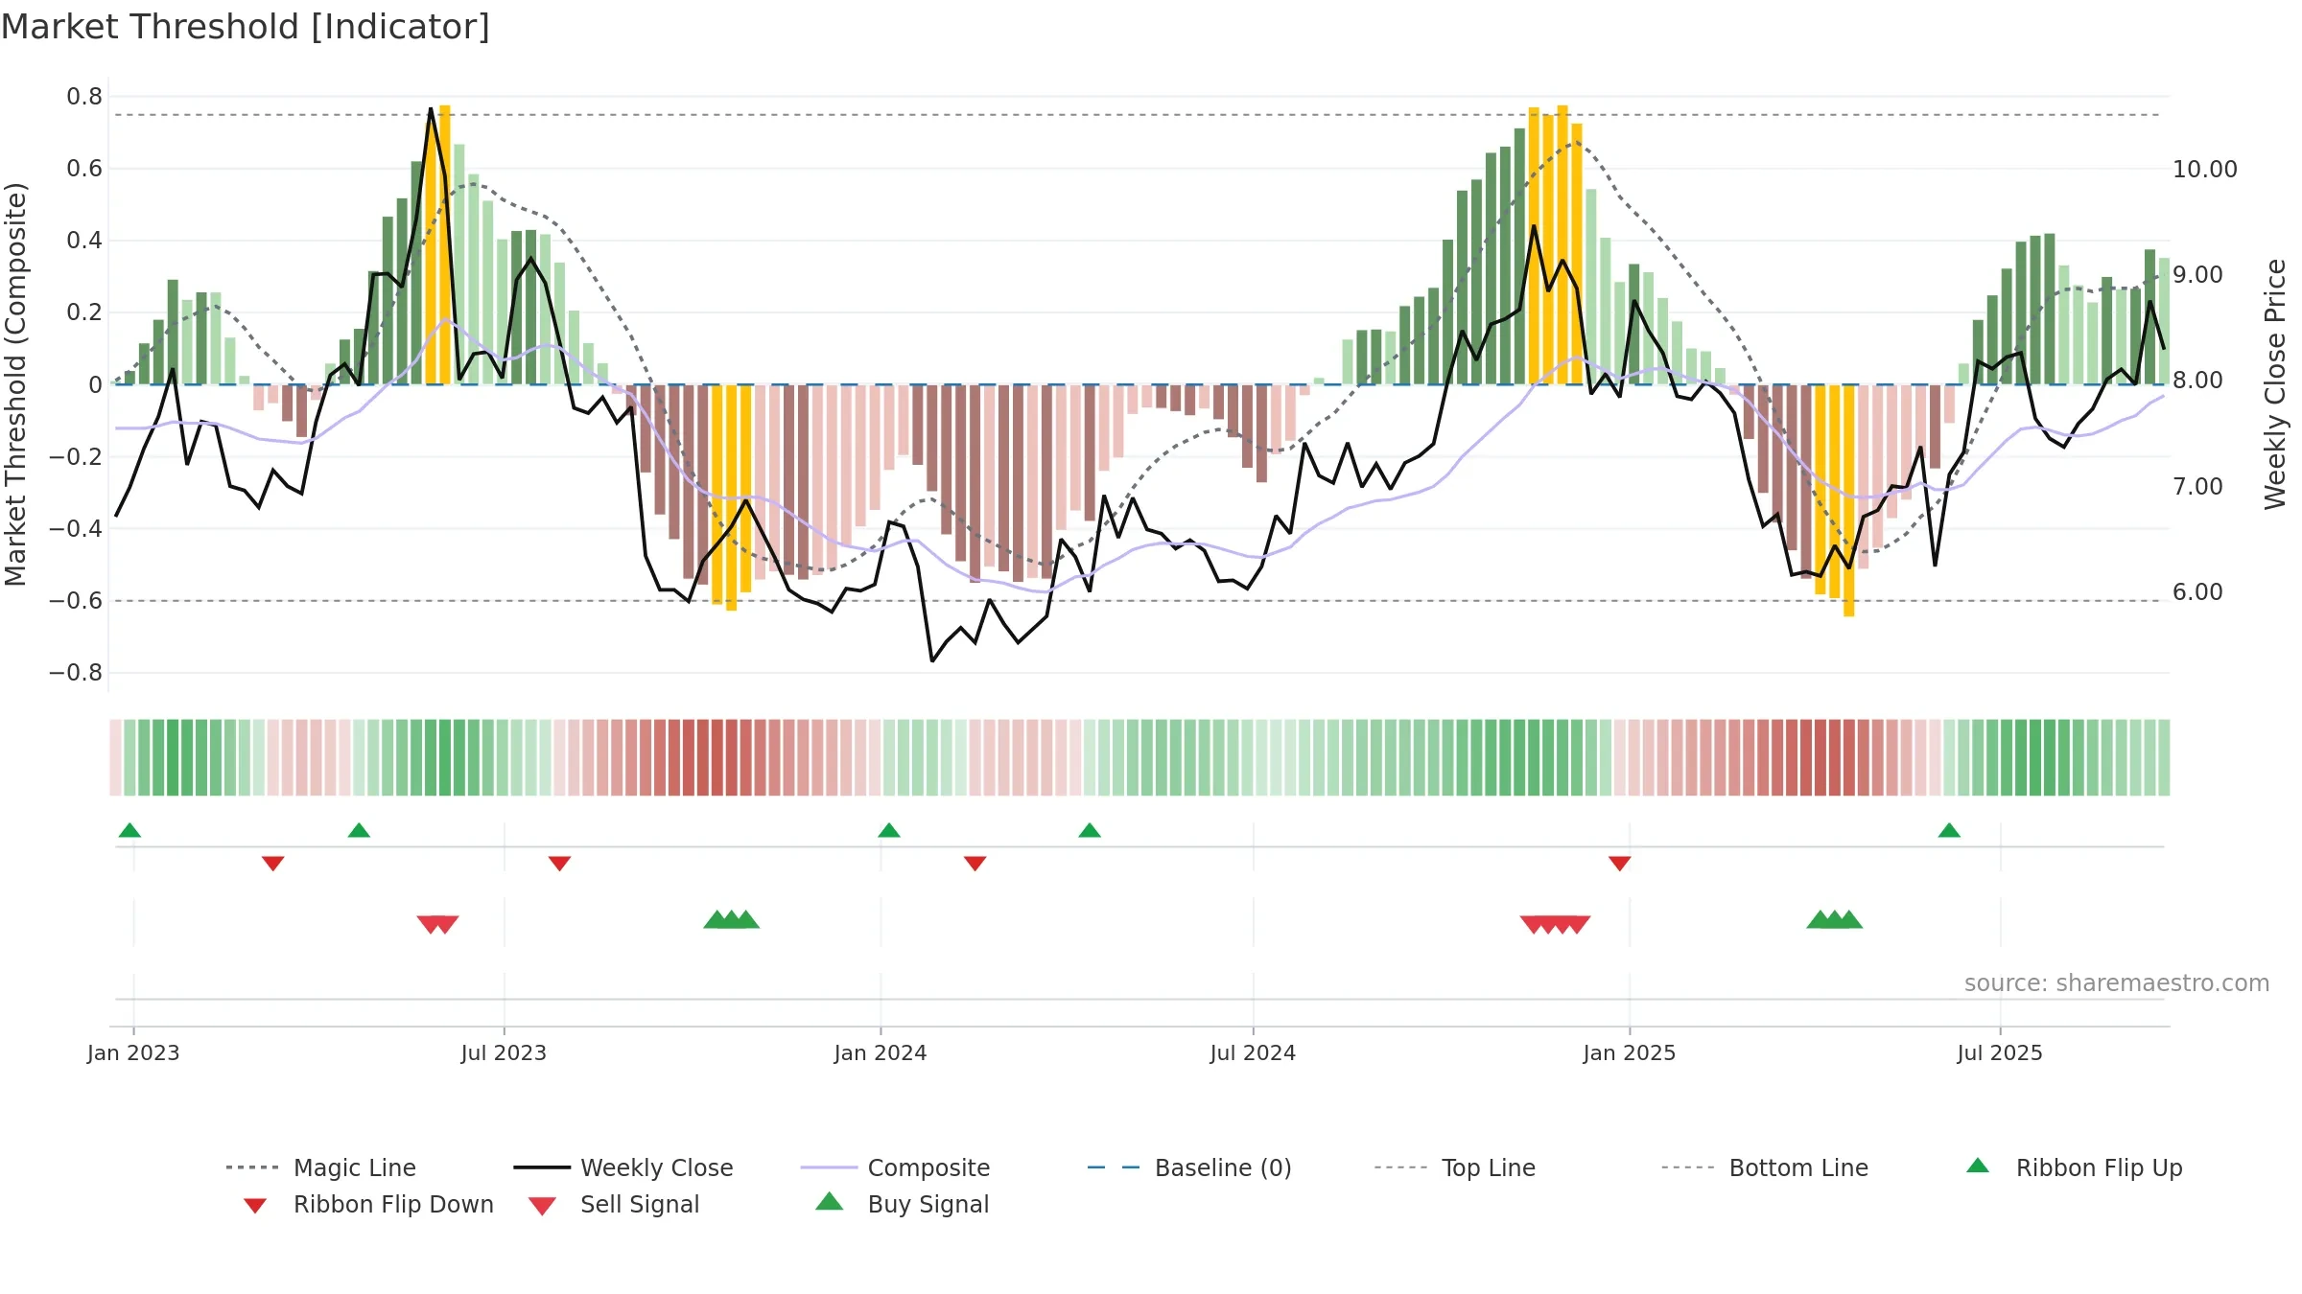2302x1294 pixels.
Task: Click the Jan 2025 x-axis label
Action: tap(1630, 1052)
